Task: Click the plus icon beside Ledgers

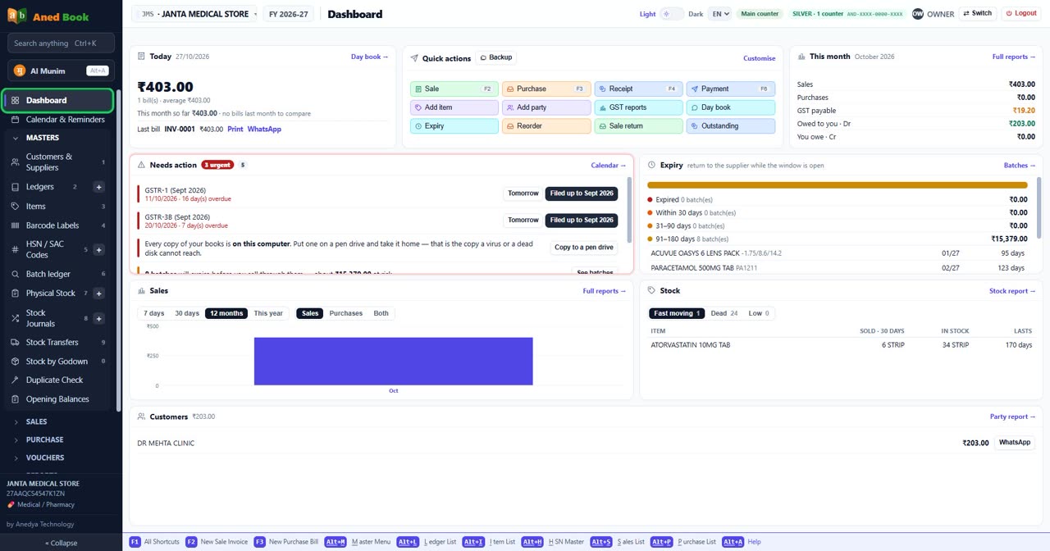Action: point(99,187)
